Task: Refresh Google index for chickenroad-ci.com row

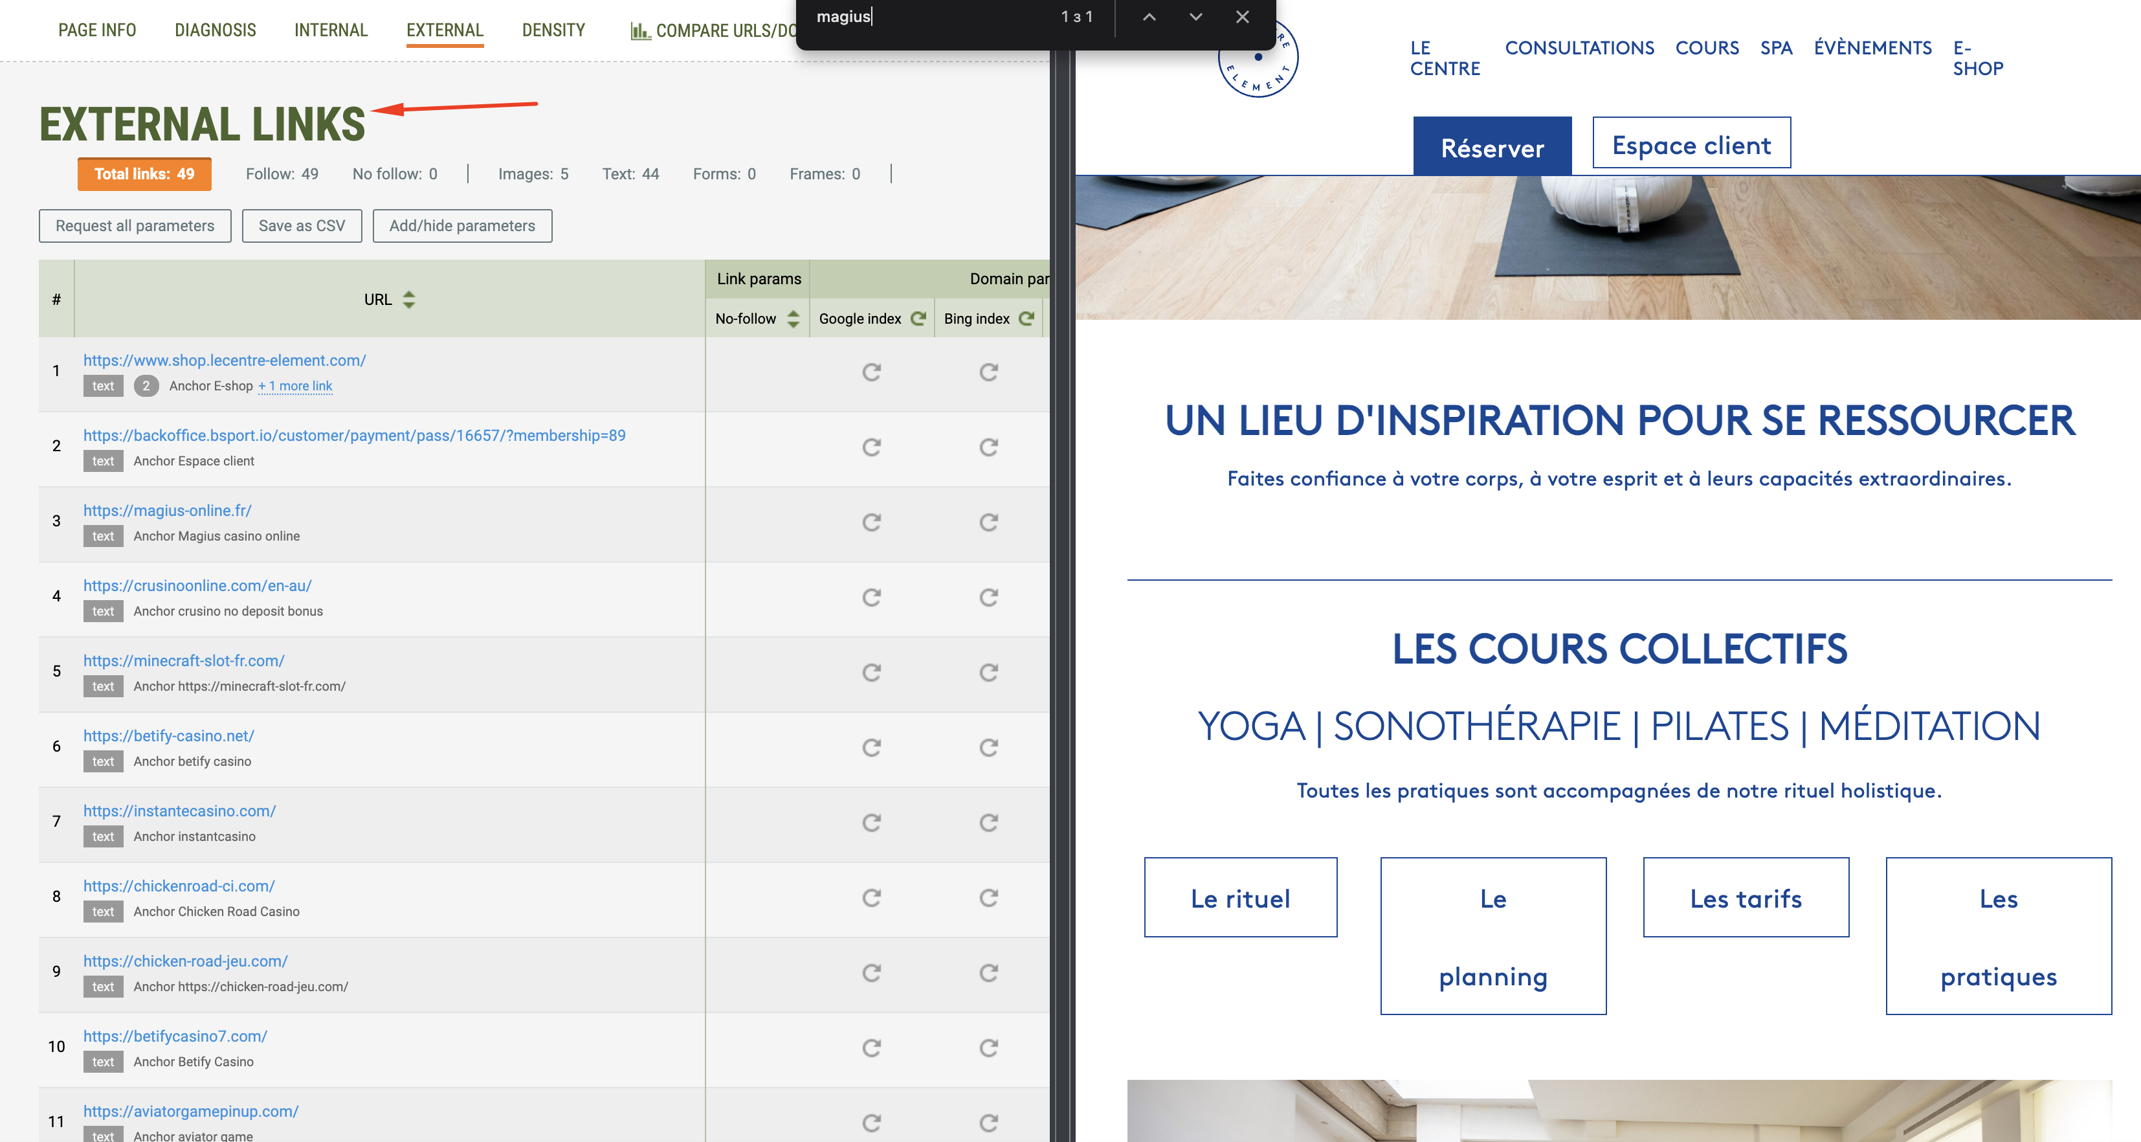Action: tap(871, 898)
